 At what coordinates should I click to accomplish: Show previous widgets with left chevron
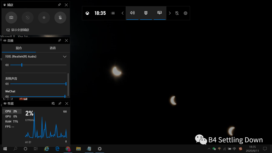pos(122,13)
